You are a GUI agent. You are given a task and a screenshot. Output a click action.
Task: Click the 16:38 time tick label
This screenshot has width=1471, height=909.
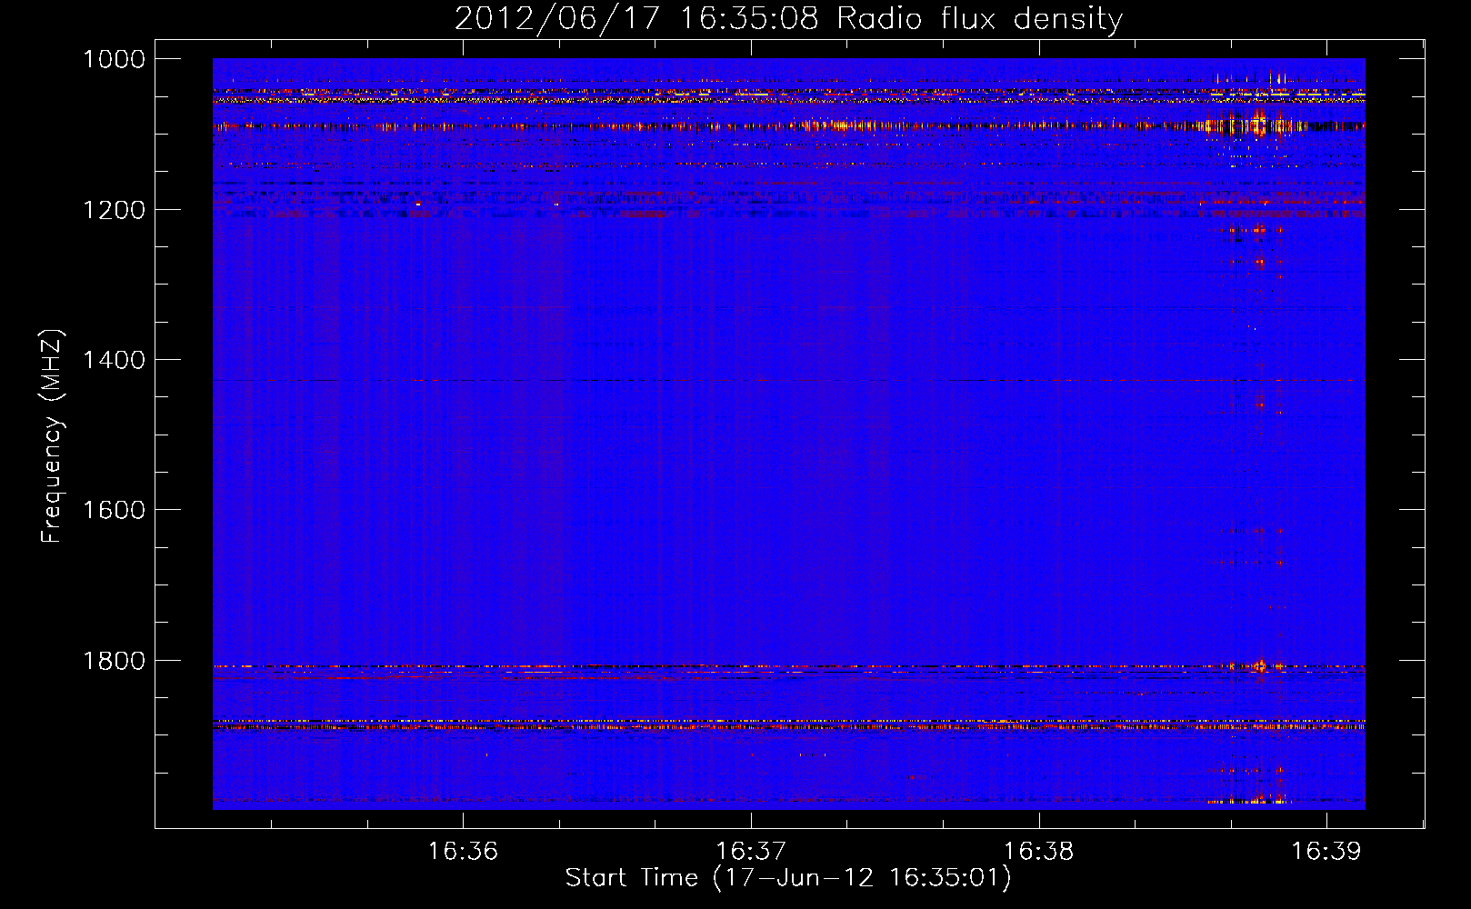[1038, 851]
